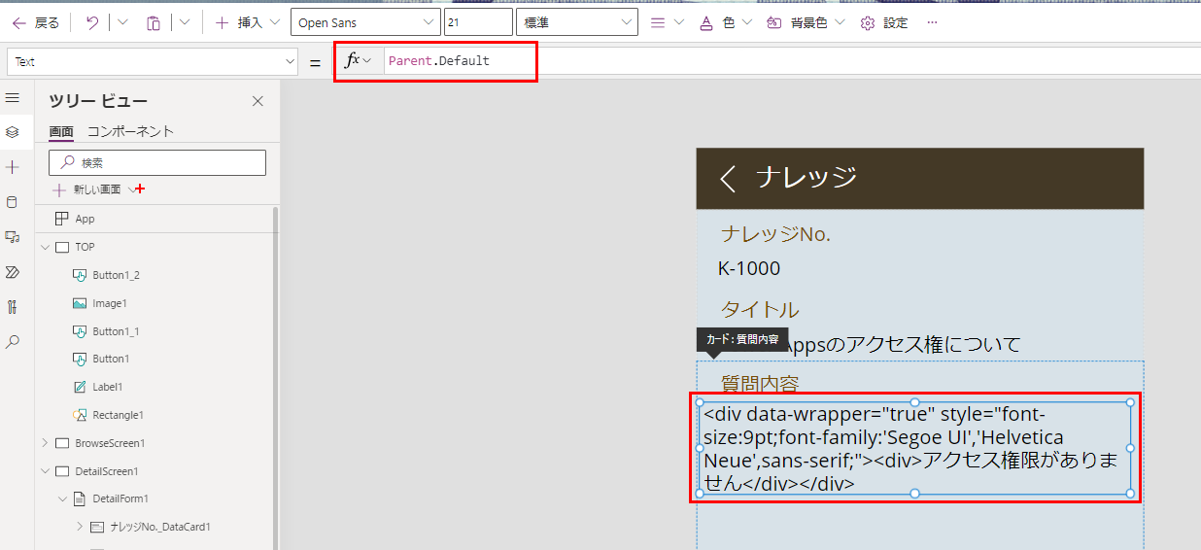The height and width of the screenshot is (550, 1201).
Task: Switch to the コンポーネント tab
Action: tap(130, 131)
